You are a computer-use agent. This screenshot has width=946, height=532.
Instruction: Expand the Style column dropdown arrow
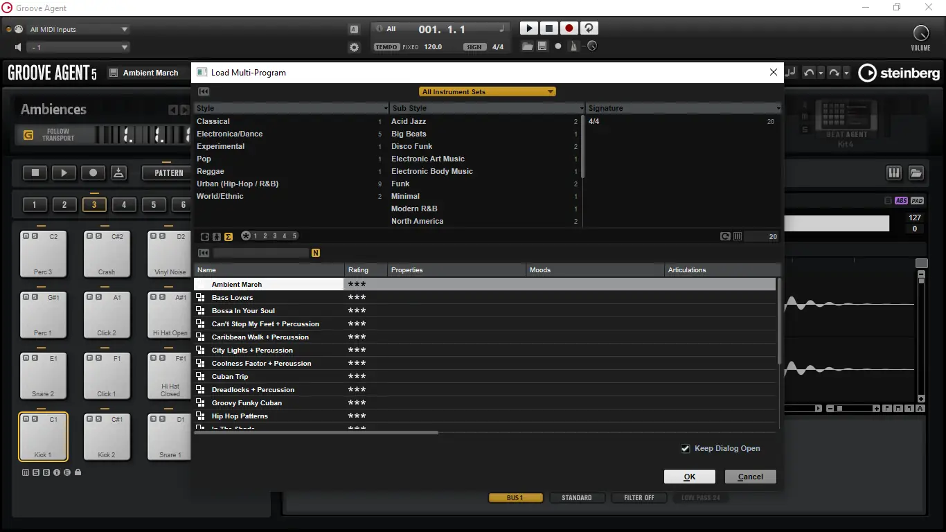[x=386, y=109]
